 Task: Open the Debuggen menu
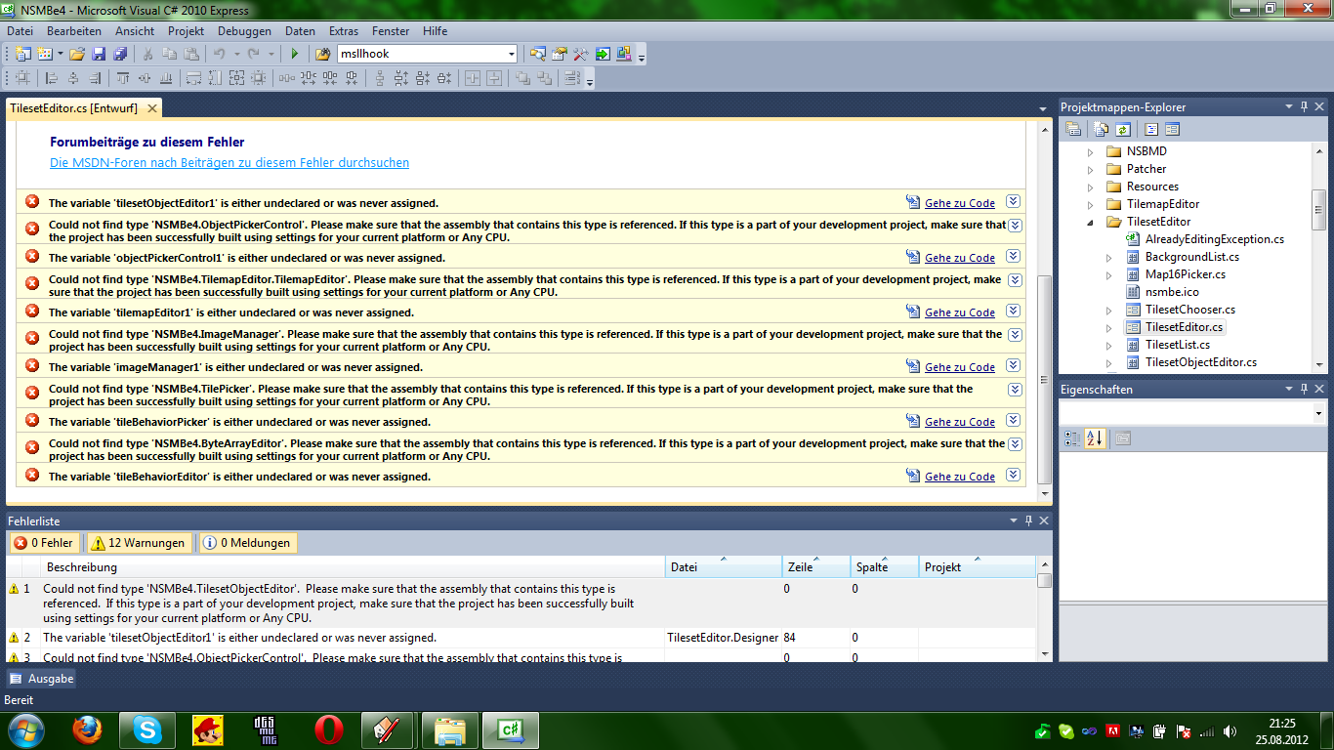(244, 31)
